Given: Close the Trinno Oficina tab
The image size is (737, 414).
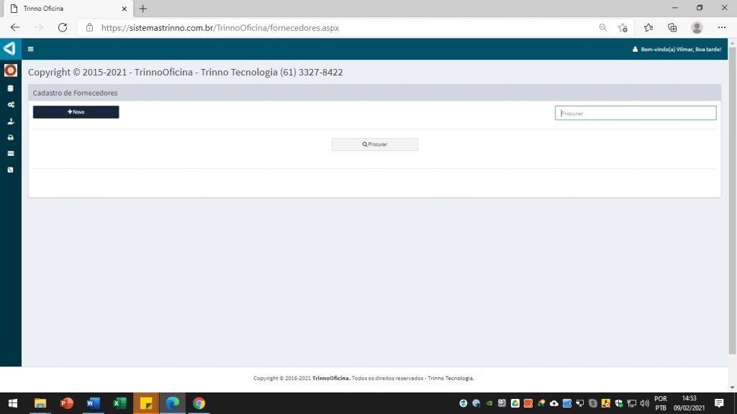Looking at the screenshot, I should click(124, 9).
